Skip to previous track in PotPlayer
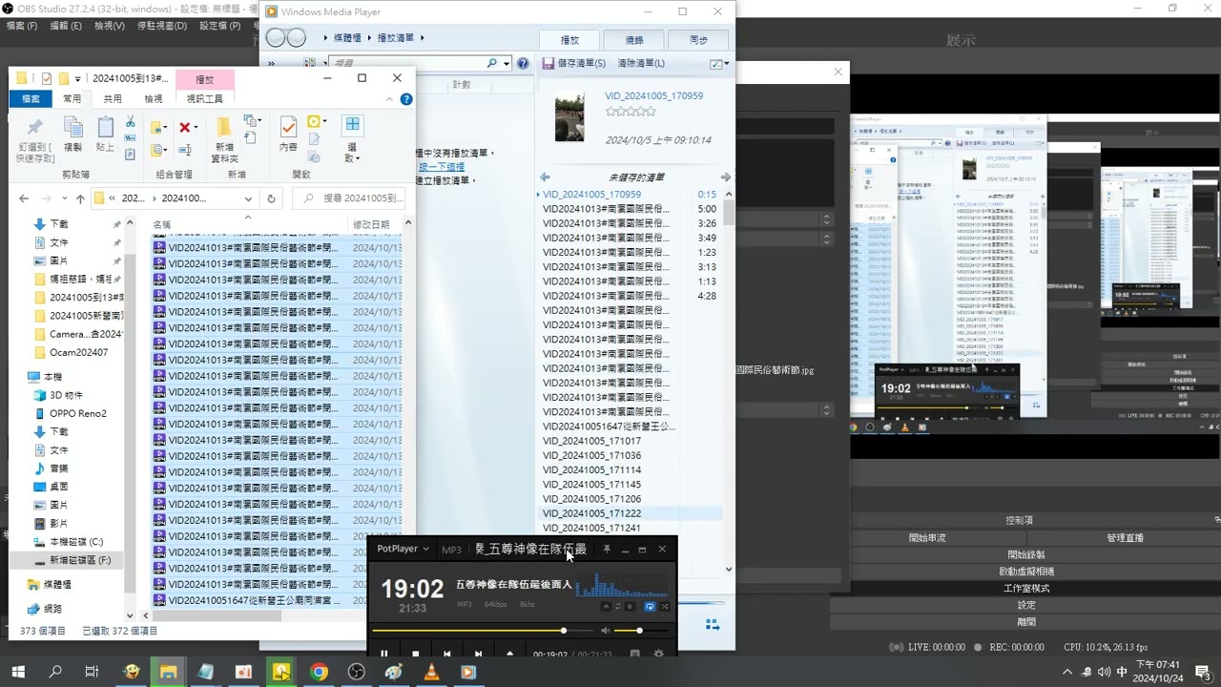 (446, 654)
